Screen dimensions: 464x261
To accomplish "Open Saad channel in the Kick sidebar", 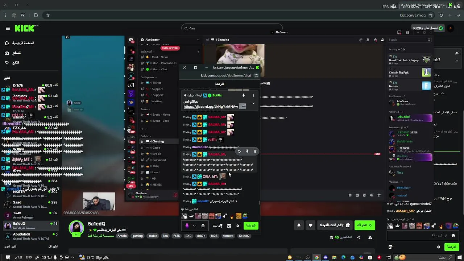I will [x=31, y=204].
